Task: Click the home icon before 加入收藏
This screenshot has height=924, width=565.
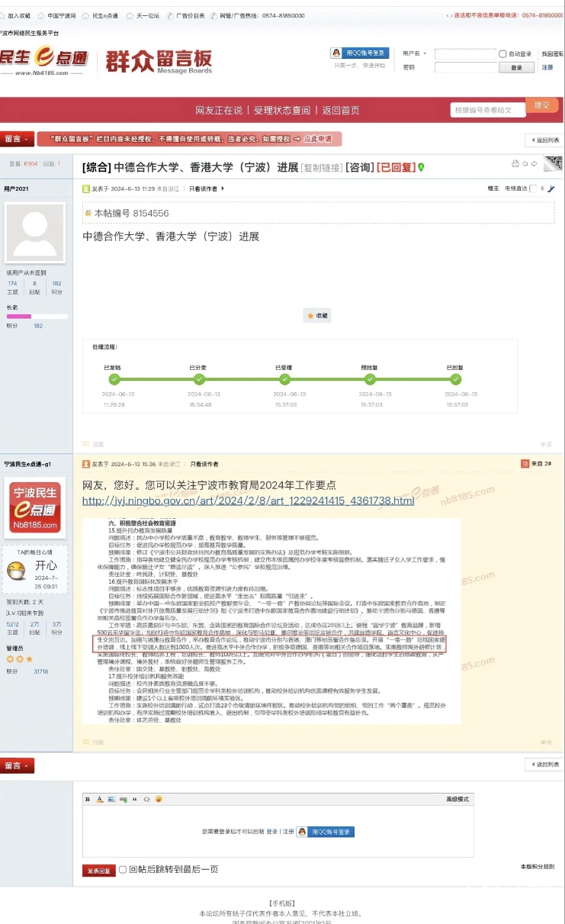Action: coord(3,15)
